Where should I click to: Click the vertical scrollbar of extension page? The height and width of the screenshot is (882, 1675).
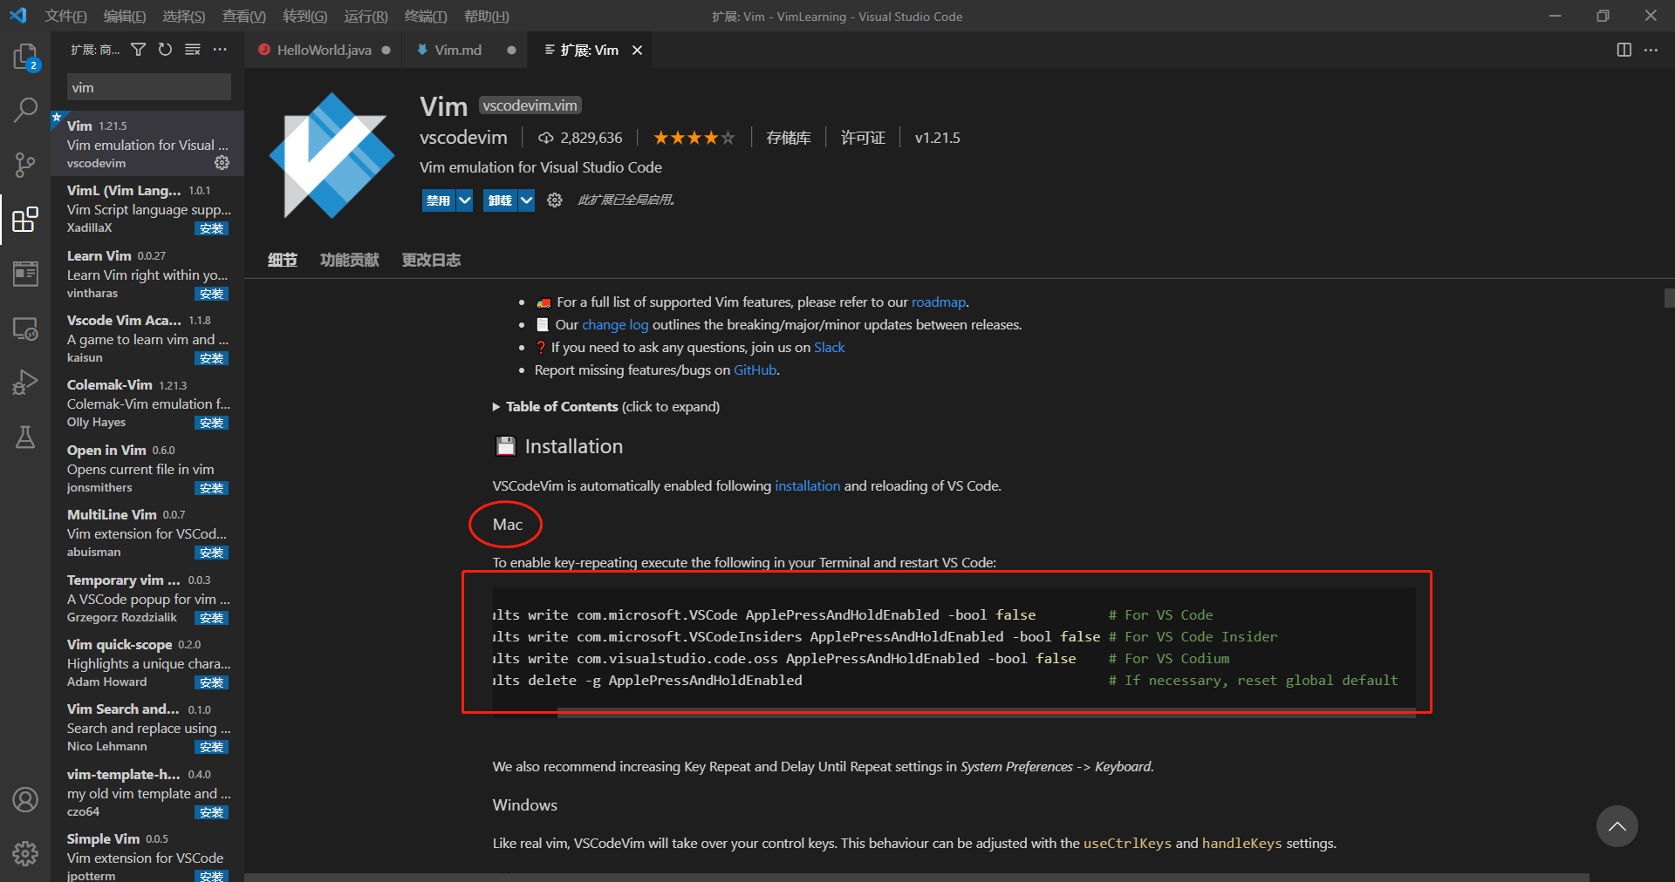pyautogui.click(x=1669, y=298)
